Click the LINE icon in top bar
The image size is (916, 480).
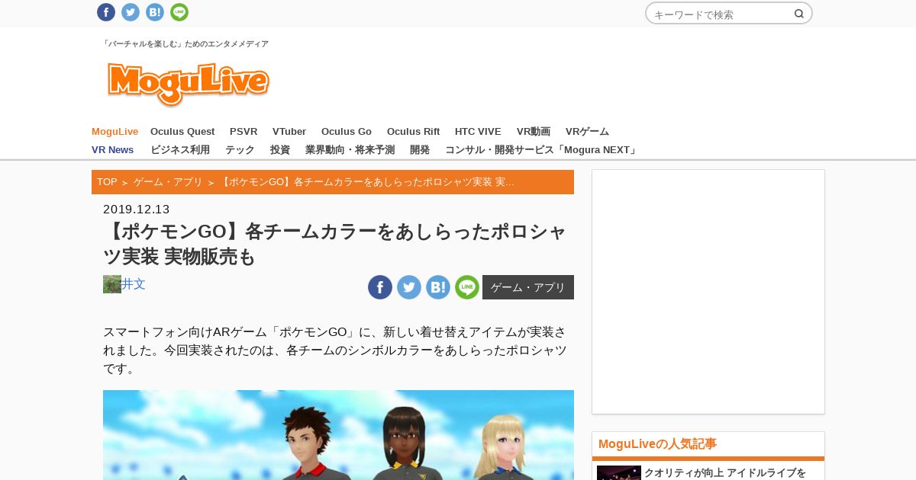179,12
